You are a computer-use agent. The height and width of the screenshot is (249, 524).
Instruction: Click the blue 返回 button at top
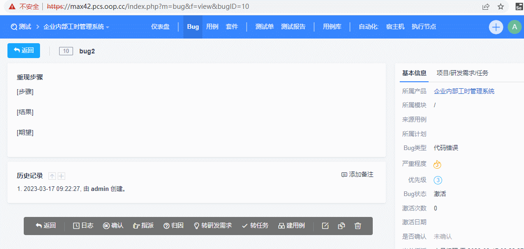(24, 50)
